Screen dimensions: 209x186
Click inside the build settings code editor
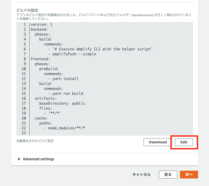point(104,78)
